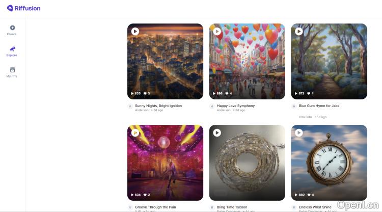Open Blue Gum Hymn for Jake title
This screenshot has width=382, height=212.
click(x=319, y=106)
